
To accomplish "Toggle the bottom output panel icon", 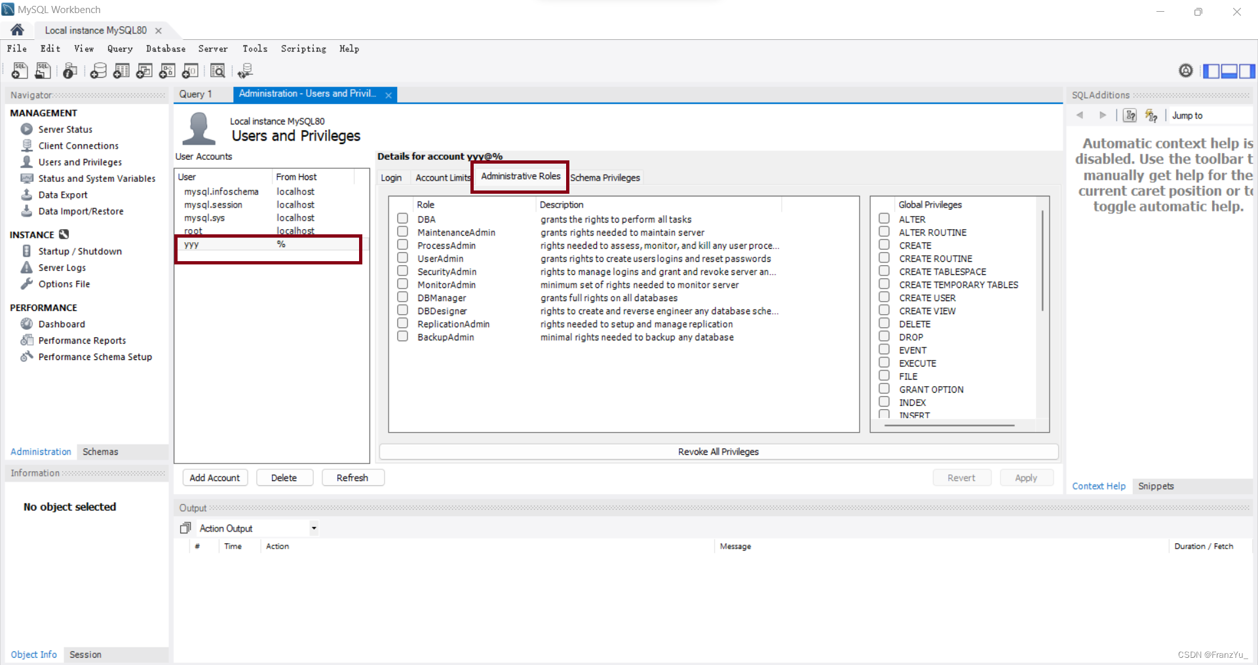I will coord(1229,71).
